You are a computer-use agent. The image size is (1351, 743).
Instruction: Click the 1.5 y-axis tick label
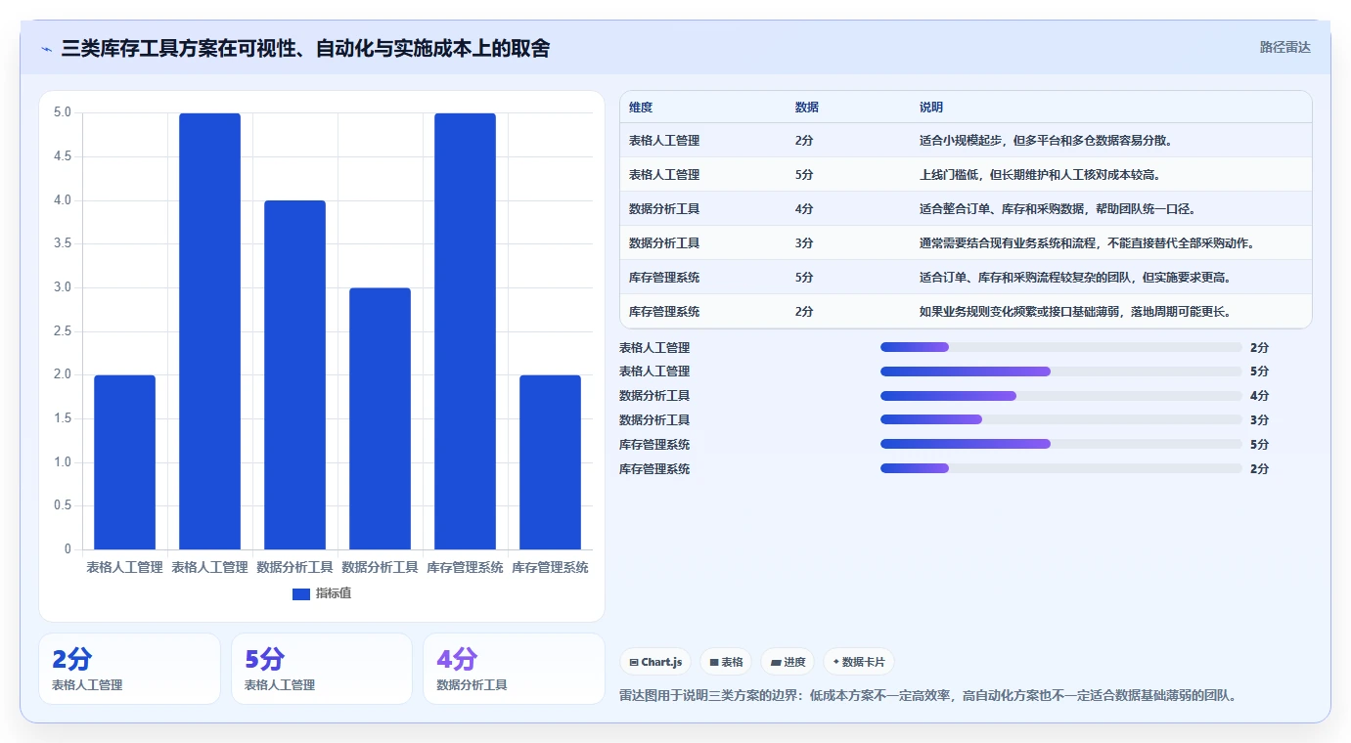click(62, 418)
